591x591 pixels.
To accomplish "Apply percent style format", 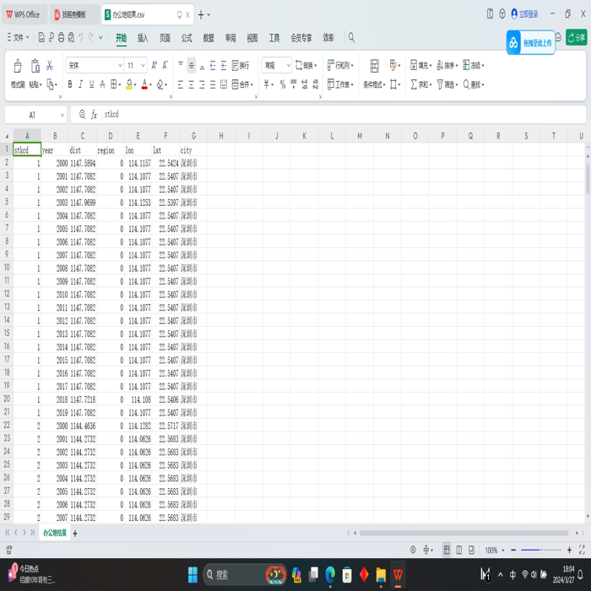I will 283,84.
